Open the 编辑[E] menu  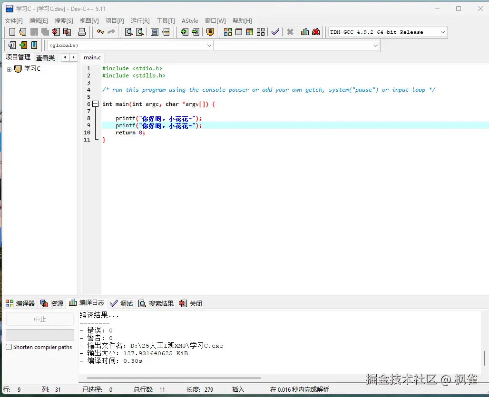[39, 20]
